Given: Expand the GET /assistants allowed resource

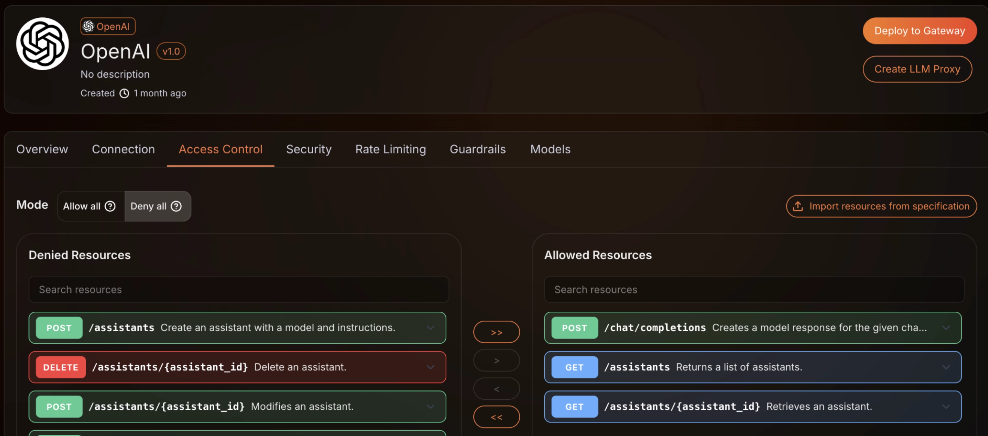Looking at the screenshot, I should (946, 367).
